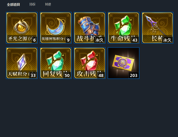Viewport: 178px width, 137px height.
Task: Switch to the 特权 tab
Action: click(x=32, y=4)
